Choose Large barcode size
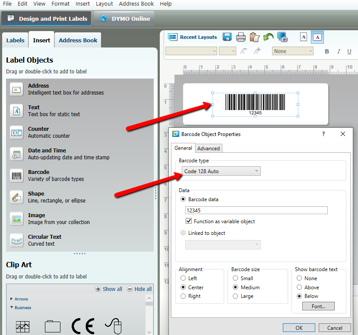The height and width of the screenshot is (335, 358). pyautogui.click(x=235, y=296)
